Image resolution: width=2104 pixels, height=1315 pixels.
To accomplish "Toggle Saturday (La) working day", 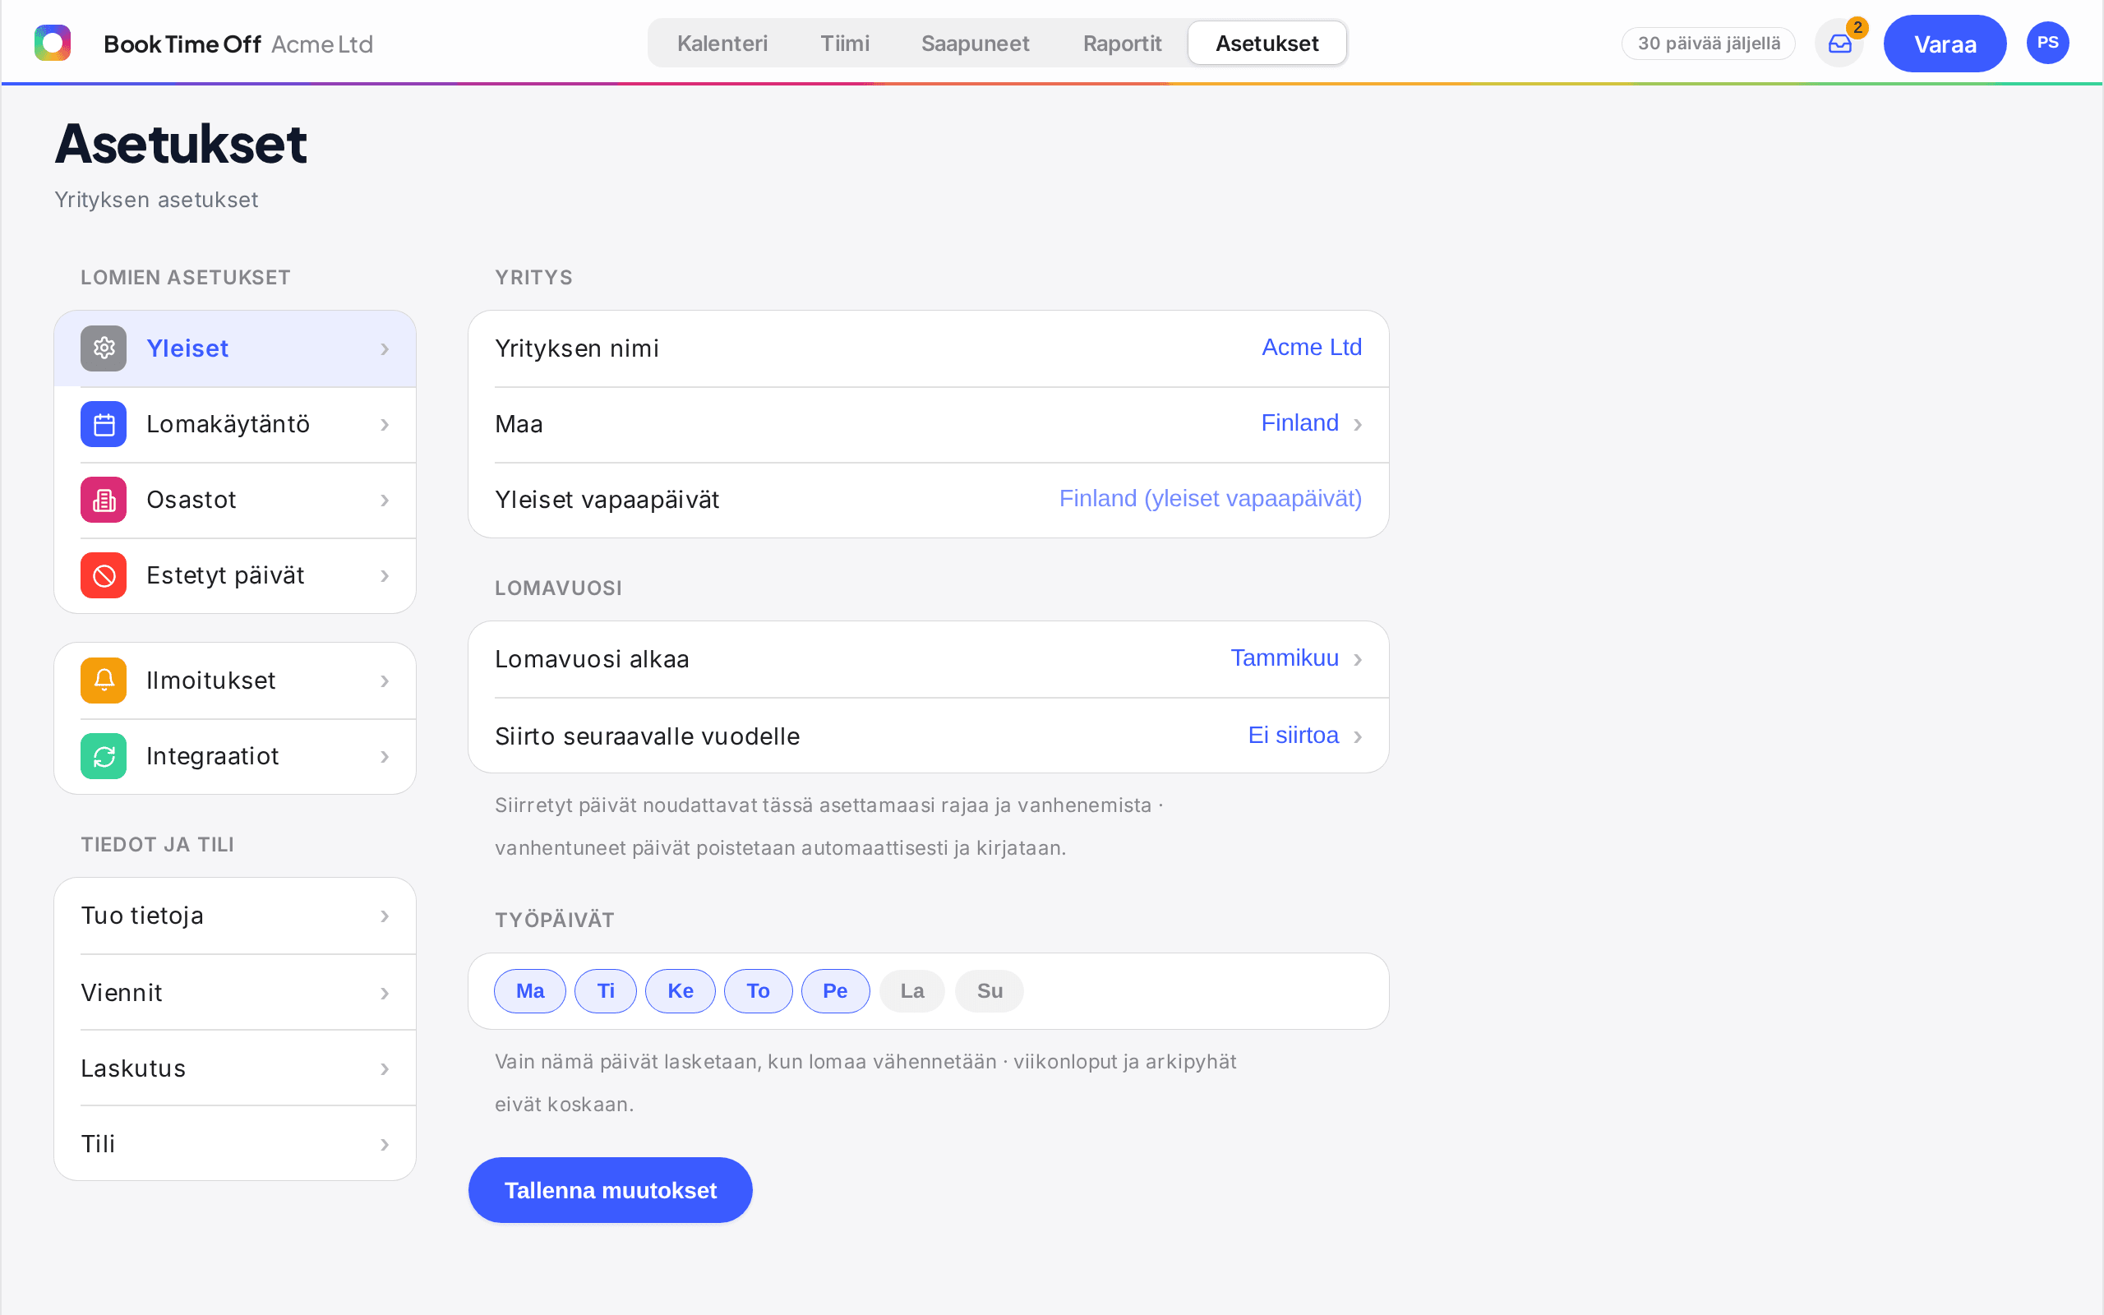I will (x=912, y=991).
